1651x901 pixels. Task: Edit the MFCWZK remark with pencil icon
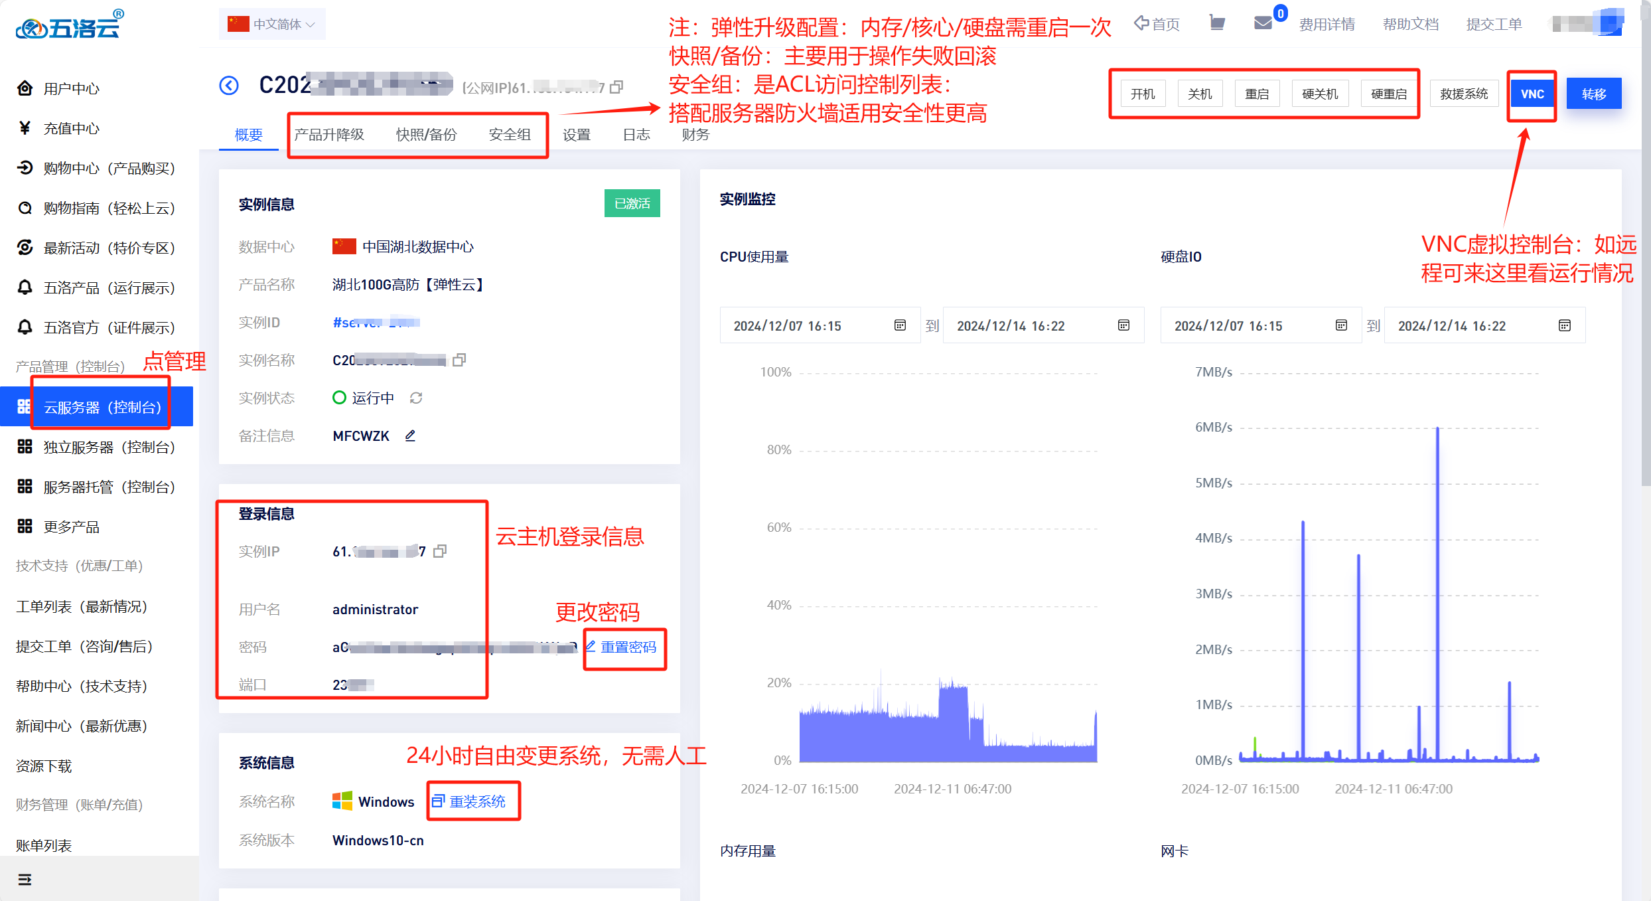[410, 436]
